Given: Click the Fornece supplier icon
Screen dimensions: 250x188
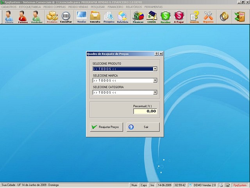Looking at the screenshot, I should click(23, 17).
